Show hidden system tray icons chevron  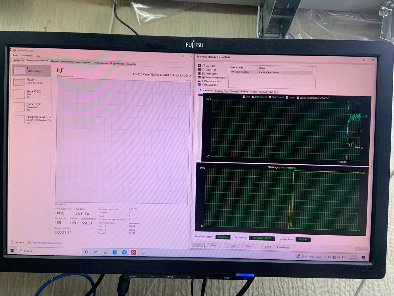pyautogui.click(x=325, y=257)
